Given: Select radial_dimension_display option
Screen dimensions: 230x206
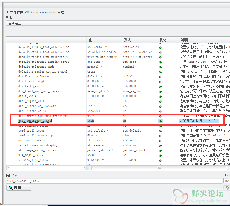Looking at the screenshot, I should click(38, 145).
